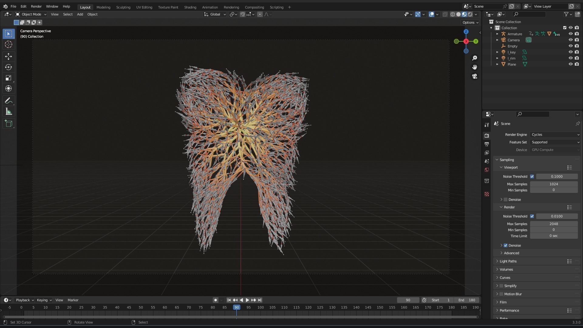Image resolution: width=583 pixels, height=328 pixels.
Task: Select the Cursor tool in toolbar
Action: [x=9, y=44]
